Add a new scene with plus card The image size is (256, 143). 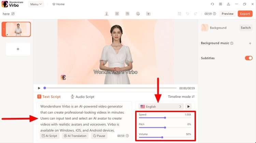pos(18,49)
